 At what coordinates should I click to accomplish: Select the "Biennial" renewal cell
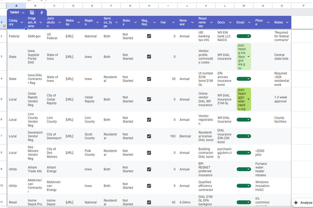pos(187,136)
